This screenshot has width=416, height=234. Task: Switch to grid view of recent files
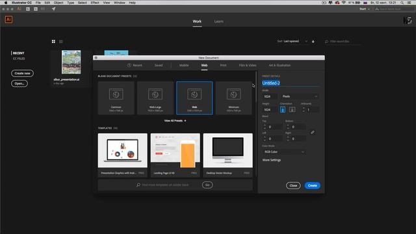53,42
